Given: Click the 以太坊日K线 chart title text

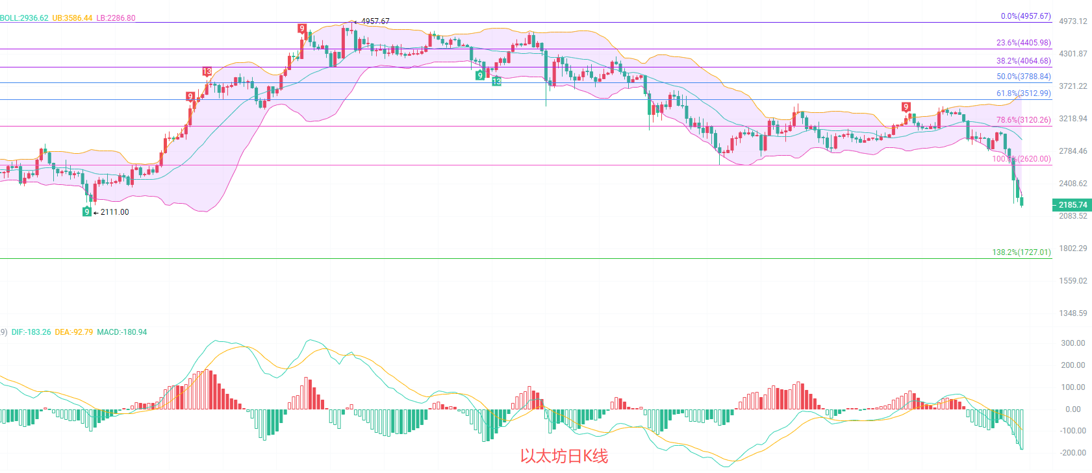Looking at the screenshot, I should click(564, 456).
